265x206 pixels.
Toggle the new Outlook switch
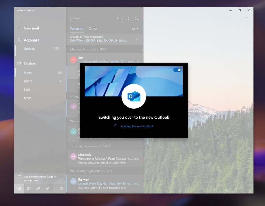(x=177, y=70)
